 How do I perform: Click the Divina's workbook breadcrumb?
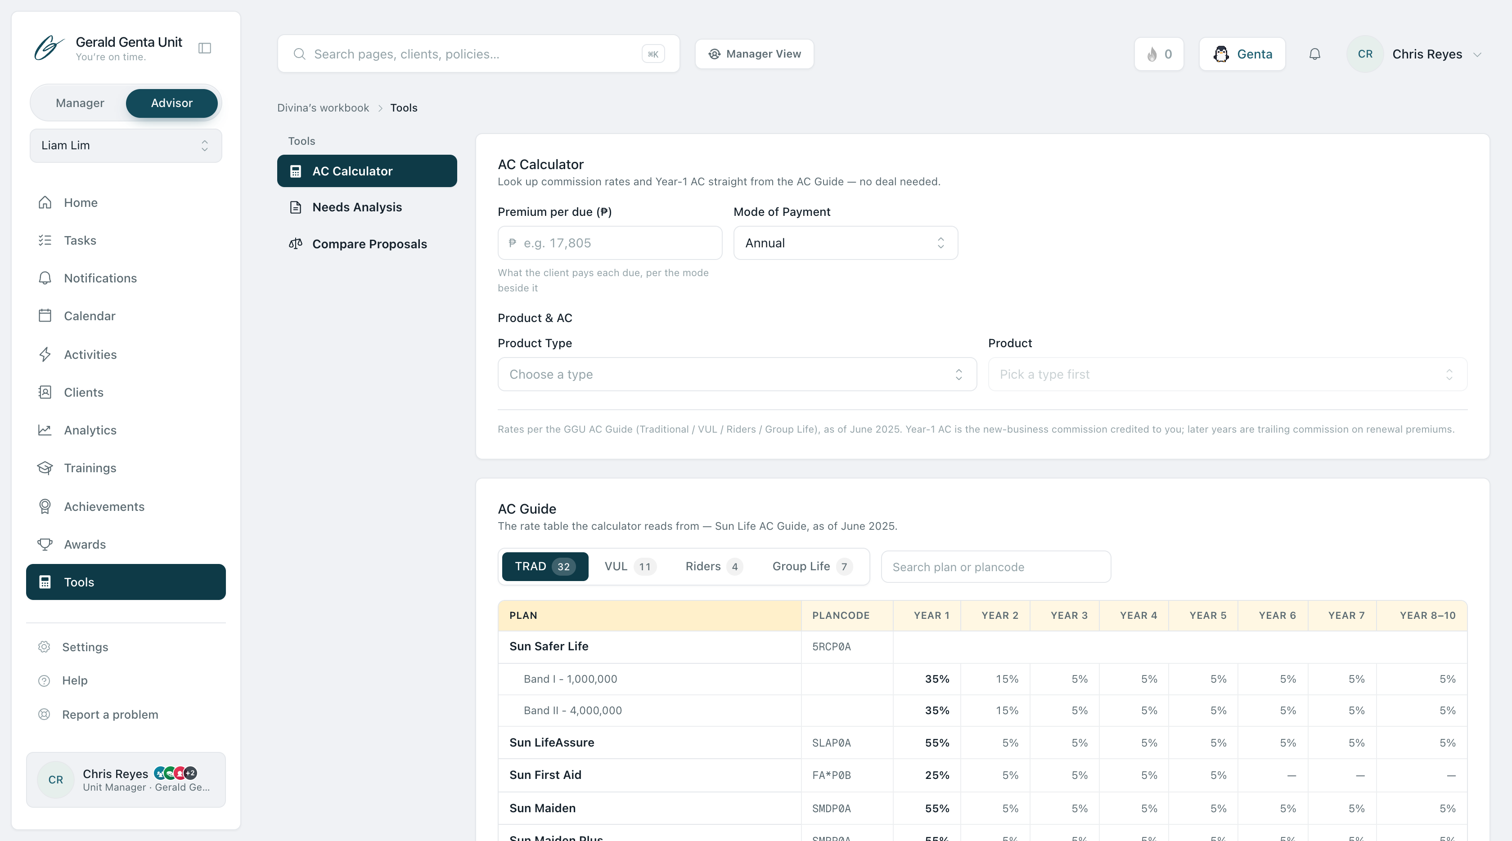tap(323, 108)
